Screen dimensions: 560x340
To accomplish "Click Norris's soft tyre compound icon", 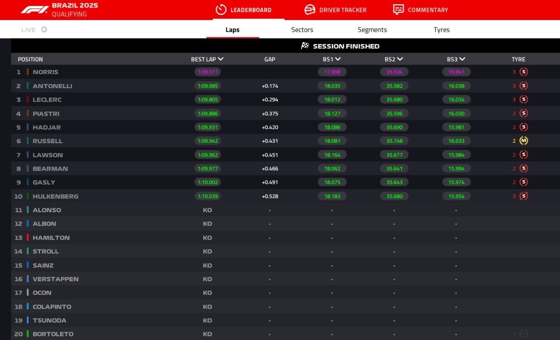I will pyautogui.click(x=524, y=72).
